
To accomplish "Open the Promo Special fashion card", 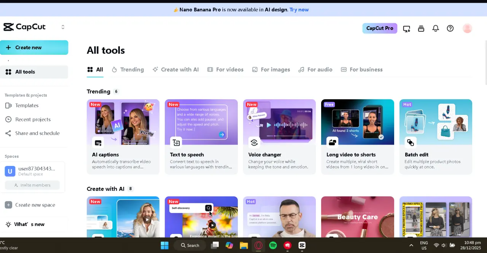I will coord(436,217).
